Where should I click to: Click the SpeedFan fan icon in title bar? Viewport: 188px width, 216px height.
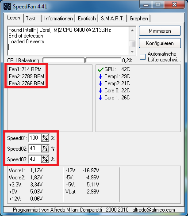(x=7, y=7)
